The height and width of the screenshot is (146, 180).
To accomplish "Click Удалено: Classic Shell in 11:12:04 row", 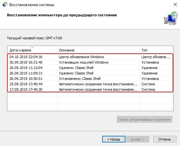I will pos(76,68).
